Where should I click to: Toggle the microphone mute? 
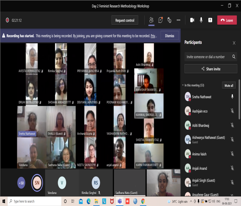click(x=201, y=20)
